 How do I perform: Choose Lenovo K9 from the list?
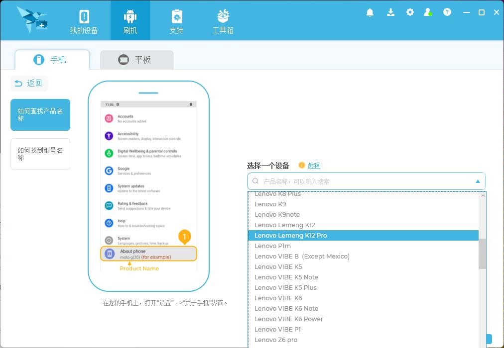pos(363,204)
